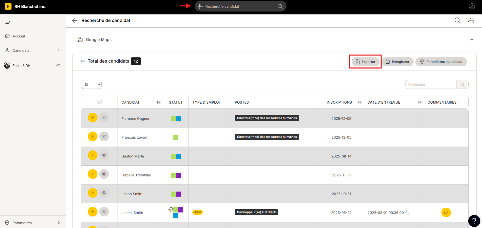Add Florence Gagnon with yellow plus button
Screen dimensions: 482x228
(x=93, y=118)
